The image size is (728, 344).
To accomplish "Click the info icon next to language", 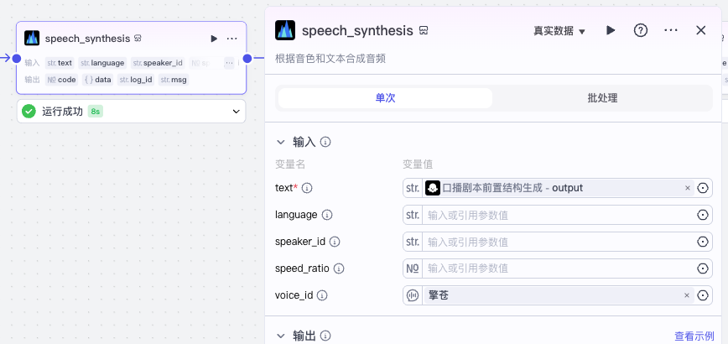I will [327, 215].
